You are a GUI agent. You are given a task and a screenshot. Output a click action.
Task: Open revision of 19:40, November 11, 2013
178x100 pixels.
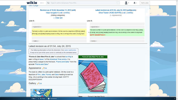click(56, 10)
